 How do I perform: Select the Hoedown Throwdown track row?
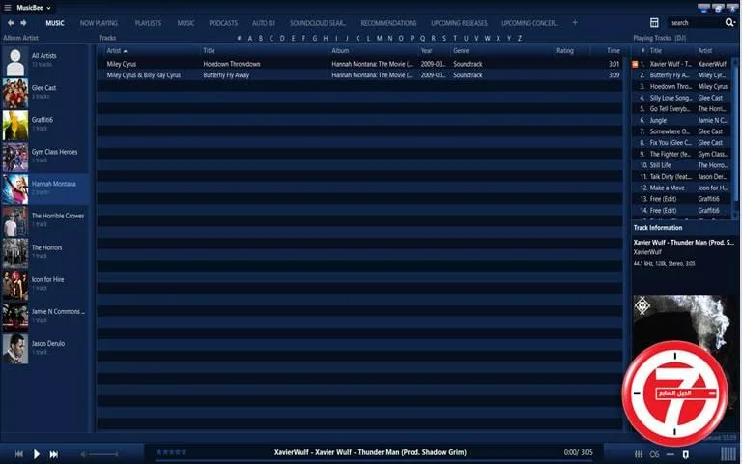pos(359,64)
